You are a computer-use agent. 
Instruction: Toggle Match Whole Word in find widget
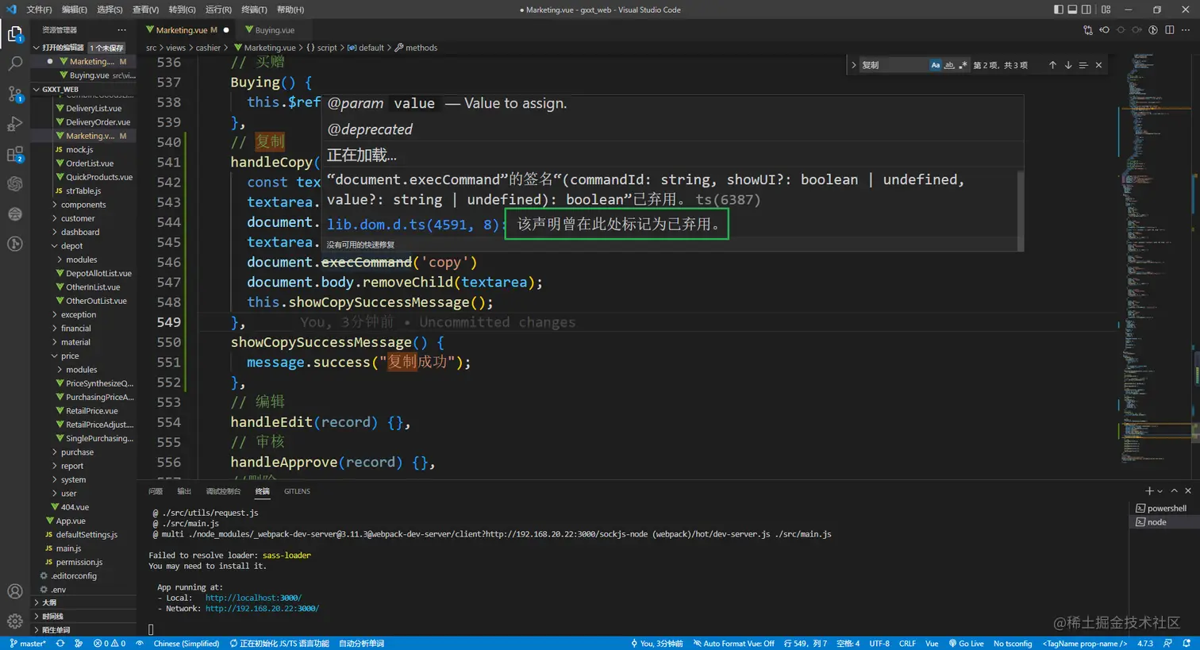click(x=949, y=65)
